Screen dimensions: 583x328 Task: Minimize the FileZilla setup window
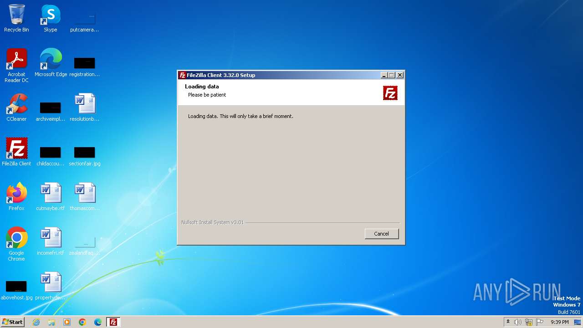click(384, 75)
